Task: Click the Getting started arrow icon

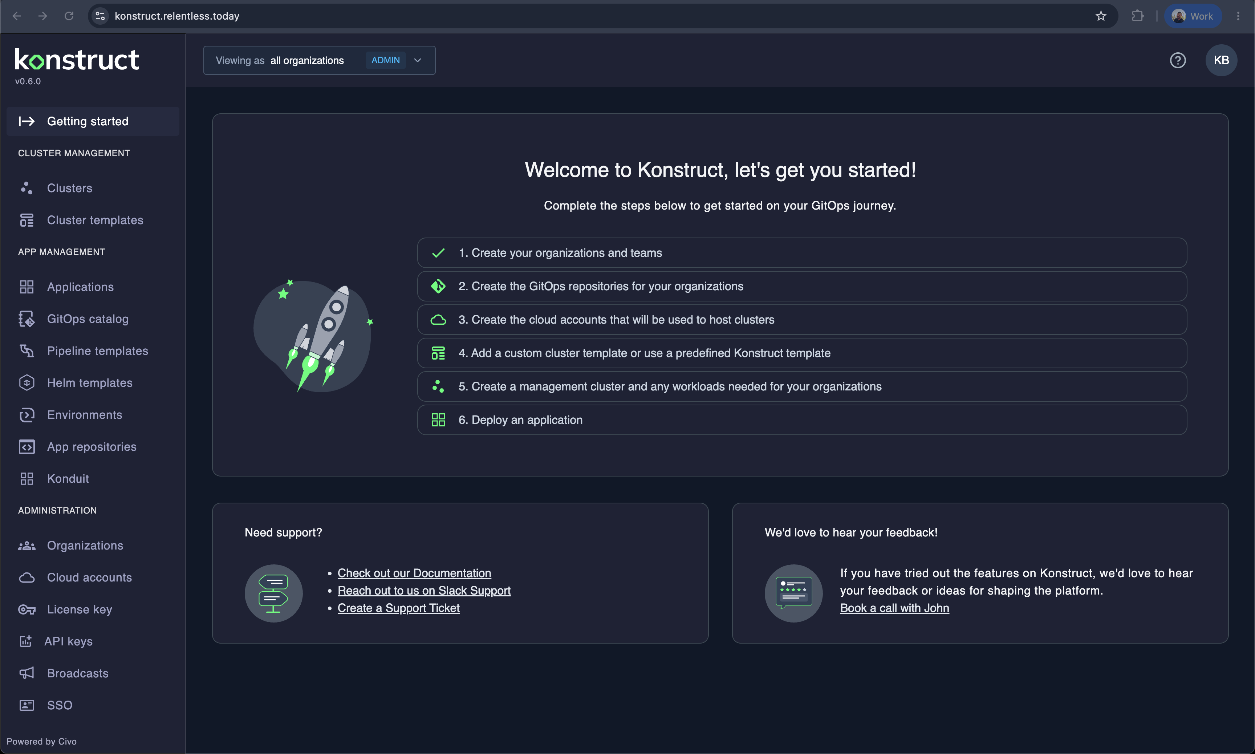Action: (x=27, y=121)
